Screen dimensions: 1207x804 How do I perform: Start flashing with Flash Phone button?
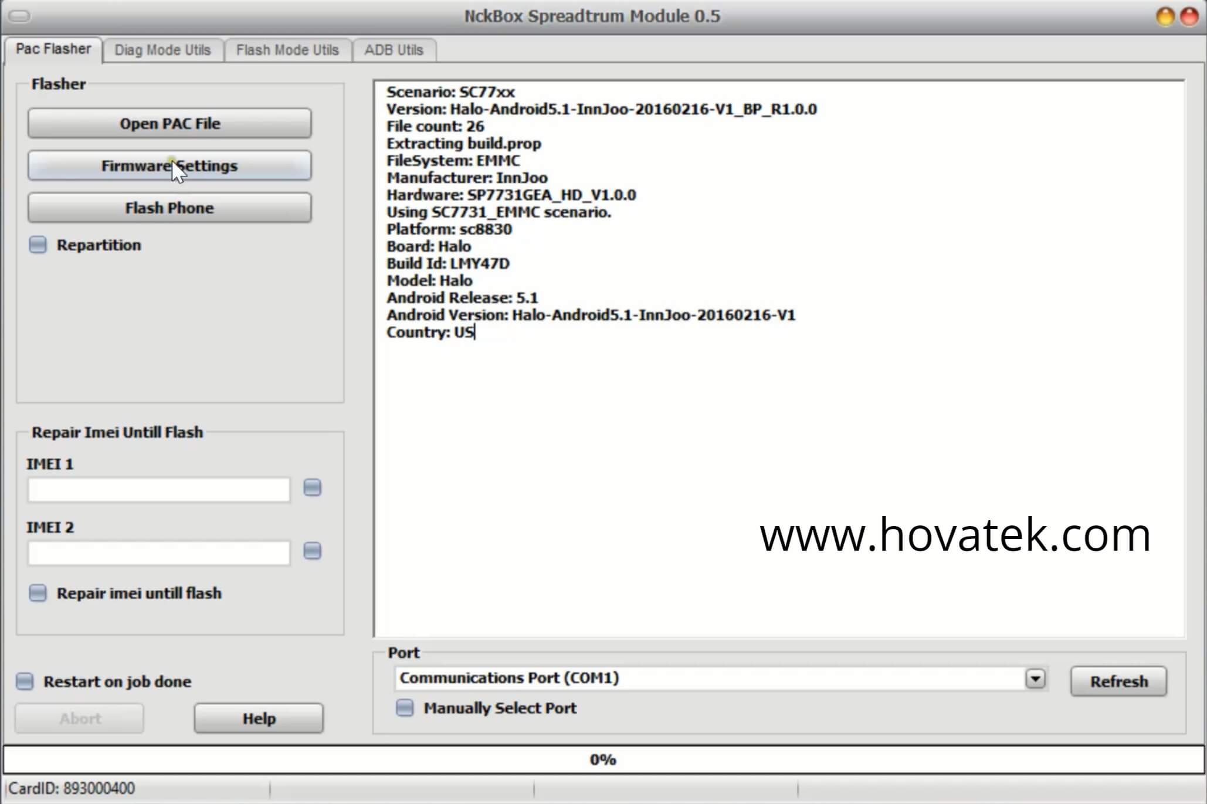point(169,208)
